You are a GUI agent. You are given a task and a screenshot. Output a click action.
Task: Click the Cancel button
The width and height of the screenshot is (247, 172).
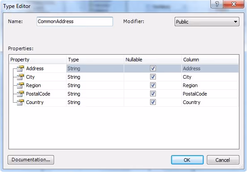(223, 160)
